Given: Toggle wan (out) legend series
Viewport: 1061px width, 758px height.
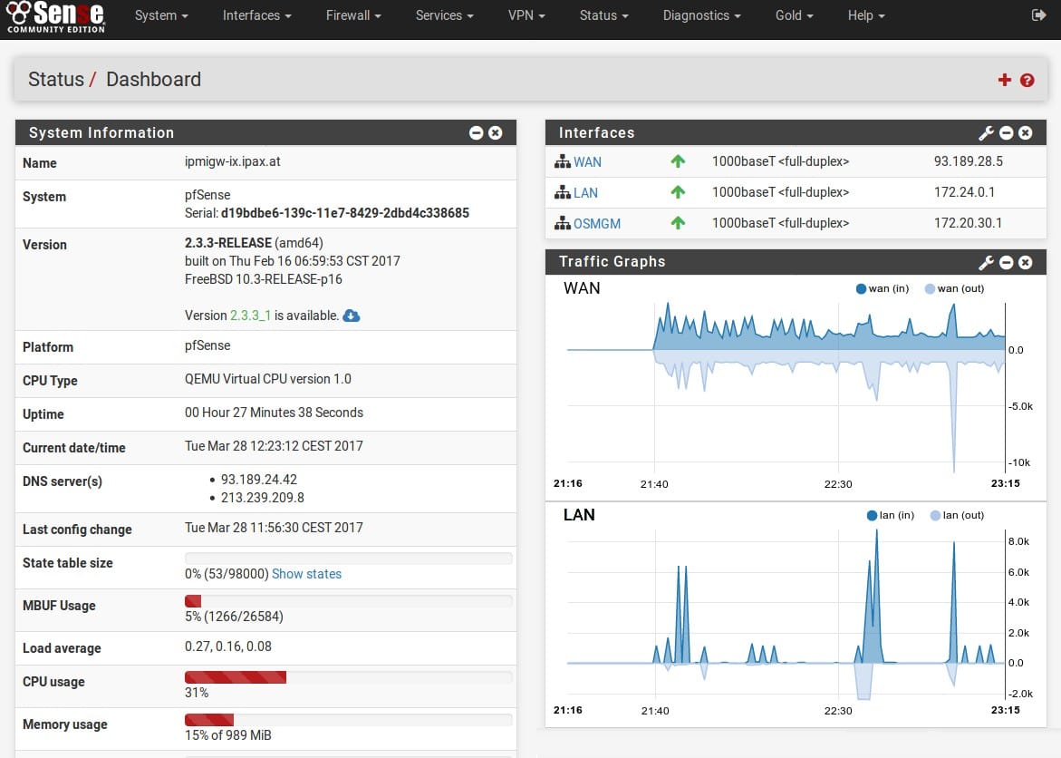Looking at the screenshot, I should [954, 288].
